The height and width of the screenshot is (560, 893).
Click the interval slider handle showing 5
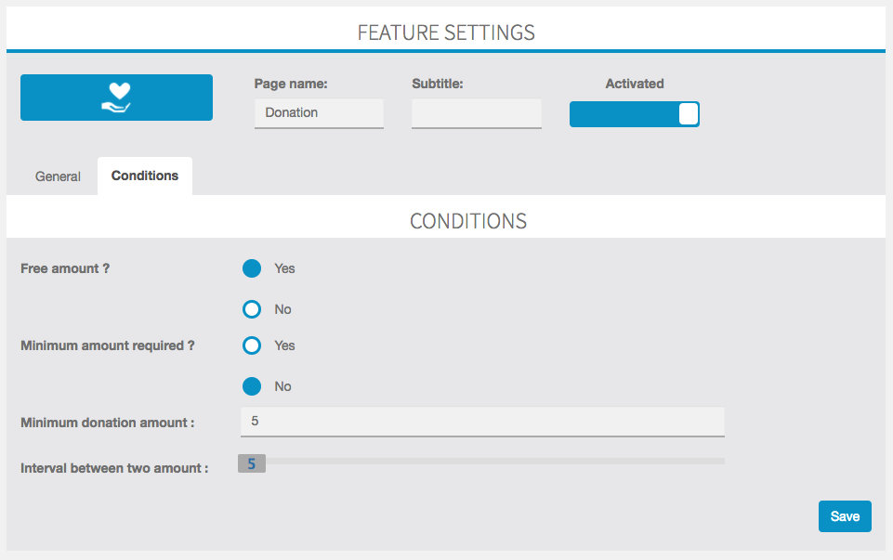click(x=252, y=463)
